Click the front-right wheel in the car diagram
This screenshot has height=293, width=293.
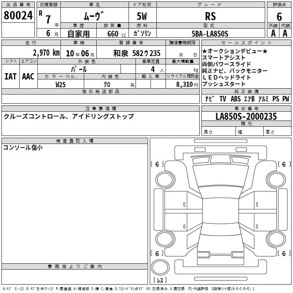275,179
